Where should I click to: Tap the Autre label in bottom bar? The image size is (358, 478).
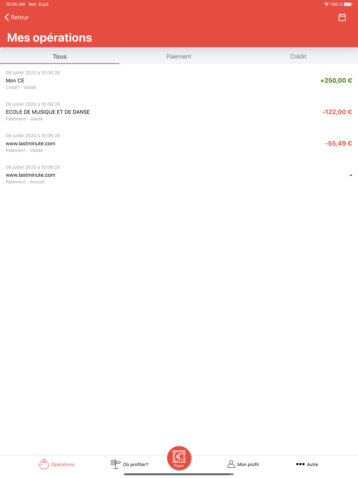pos(313,464)
